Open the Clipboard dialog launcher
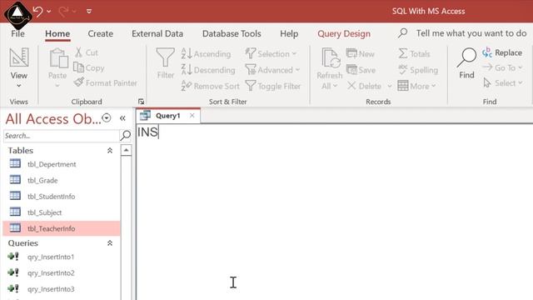Screen dimensions: 533x300 (x=141, y=102)
